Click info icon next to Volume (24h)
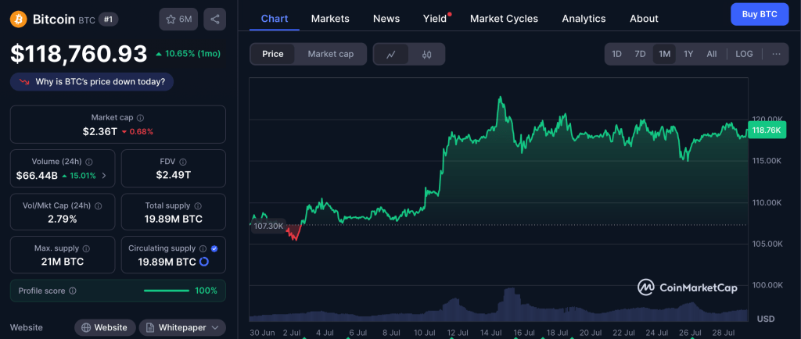This screenshot has width=801, height=339. coord(89,162)
